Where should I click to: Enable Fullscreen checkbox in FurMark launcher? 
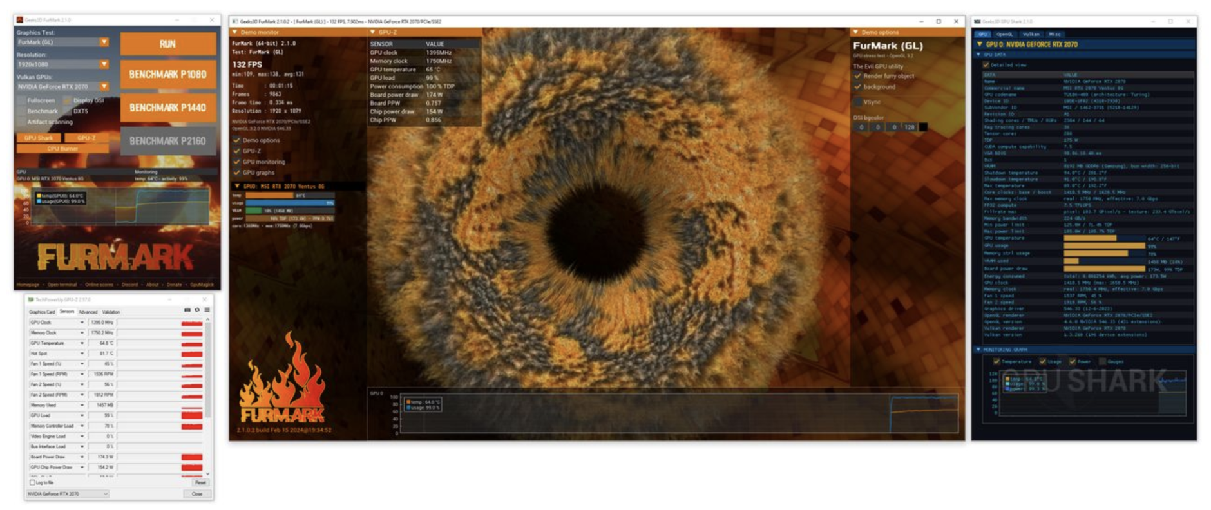tap(21, 100)
